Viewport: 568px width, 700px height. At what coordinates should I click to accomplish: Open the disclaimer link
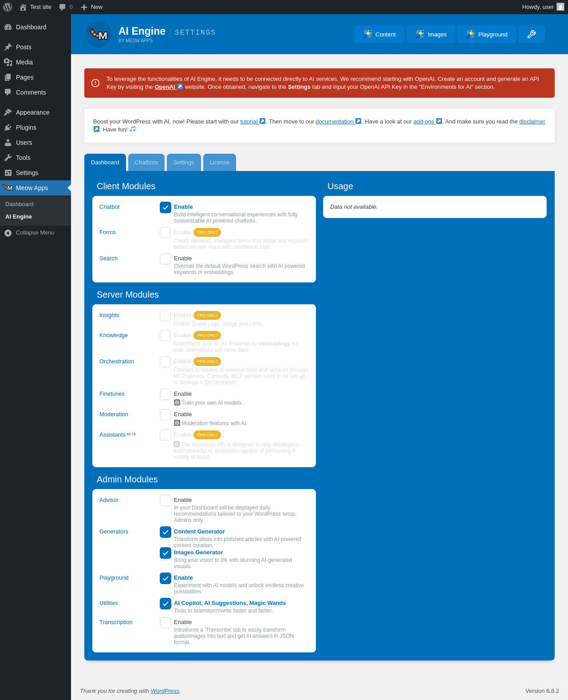tap(532, 122)
